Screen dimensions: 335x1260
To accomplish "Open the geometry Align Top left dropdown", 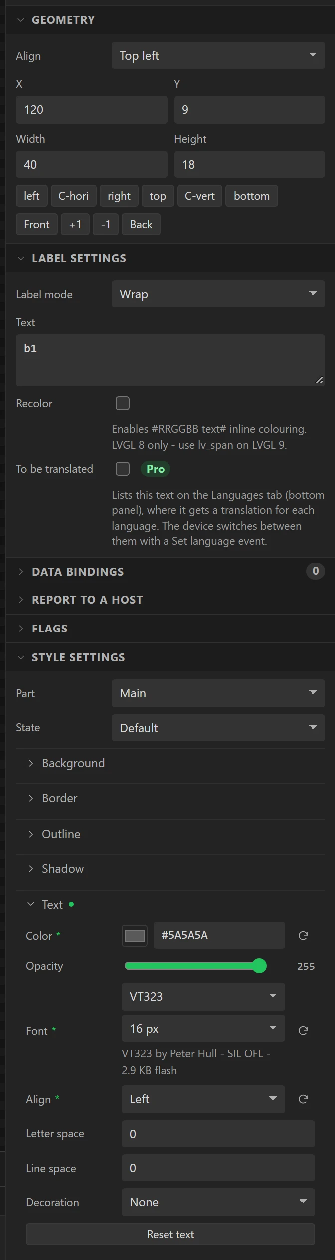I will (x=218, y=55).
